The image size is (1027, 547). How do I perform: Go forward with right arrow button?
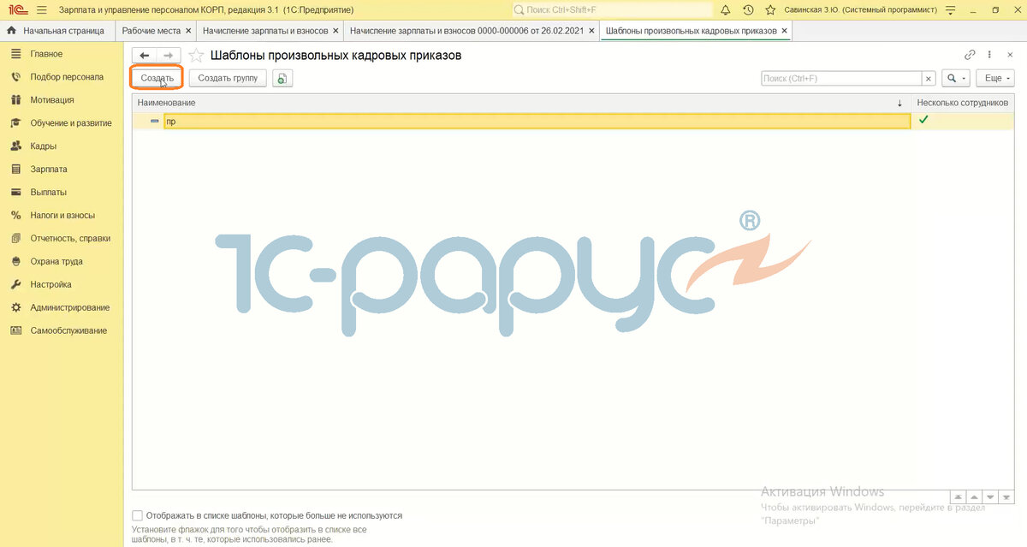click(168, 55)
